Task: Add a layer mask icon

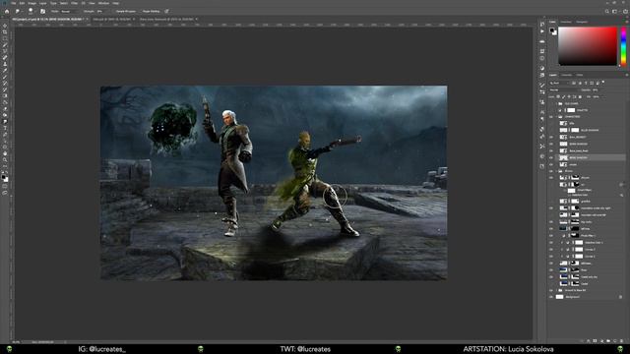Action: click(595, 341)
